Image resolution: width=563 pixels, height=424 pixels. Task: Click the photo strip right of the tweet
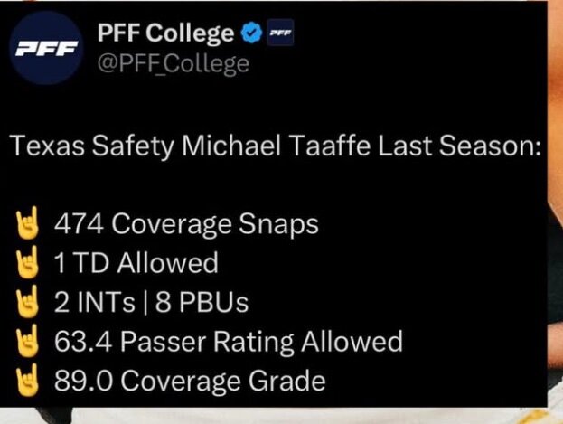pyautogui.click(x=555, y=212)
